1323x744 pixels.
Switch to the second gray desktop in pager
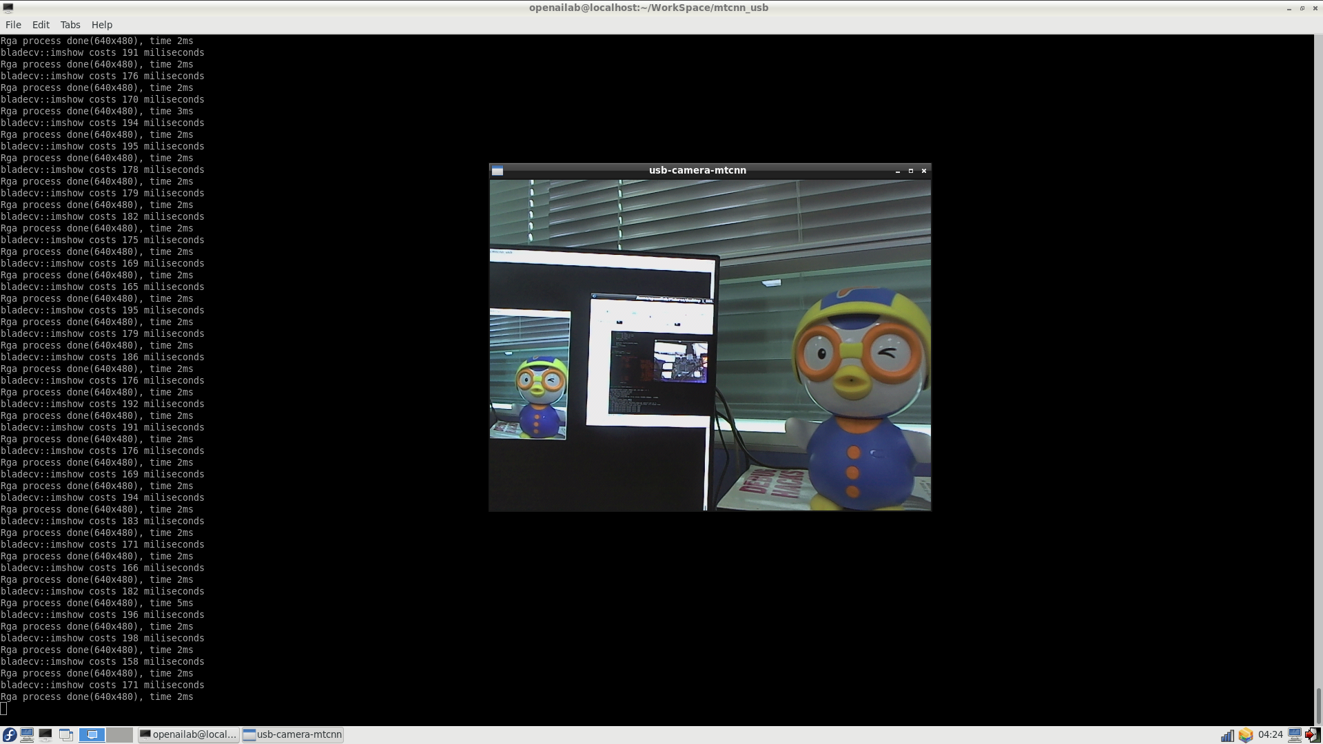click(119, 735)
